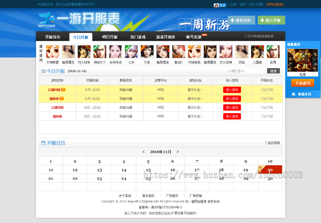This screenshot has height=223, width=321.
Task: Select day 23 in the calendar
Action: point(99,178)
